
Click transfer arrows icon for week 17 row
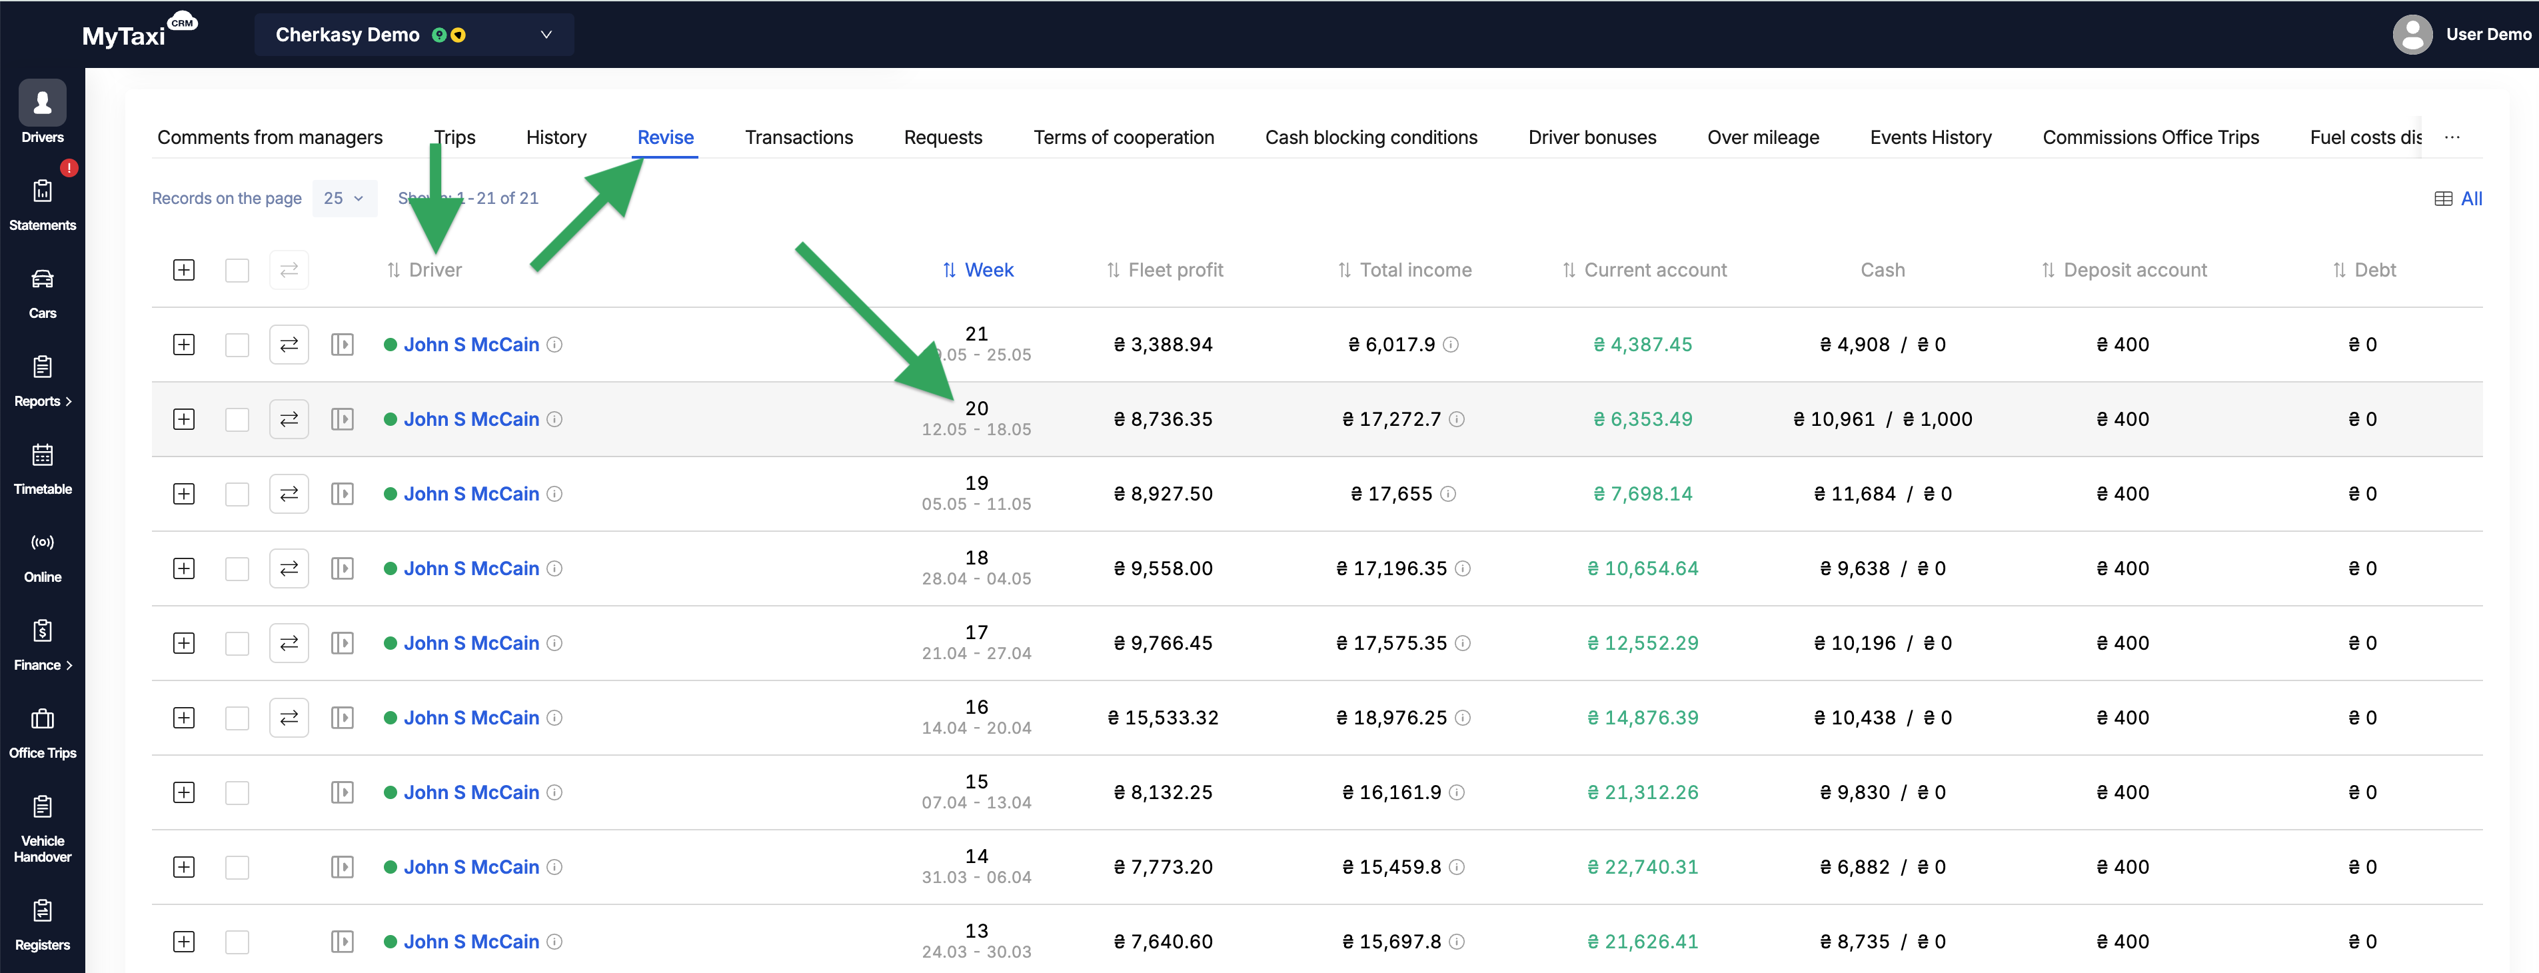click(289, 644)
